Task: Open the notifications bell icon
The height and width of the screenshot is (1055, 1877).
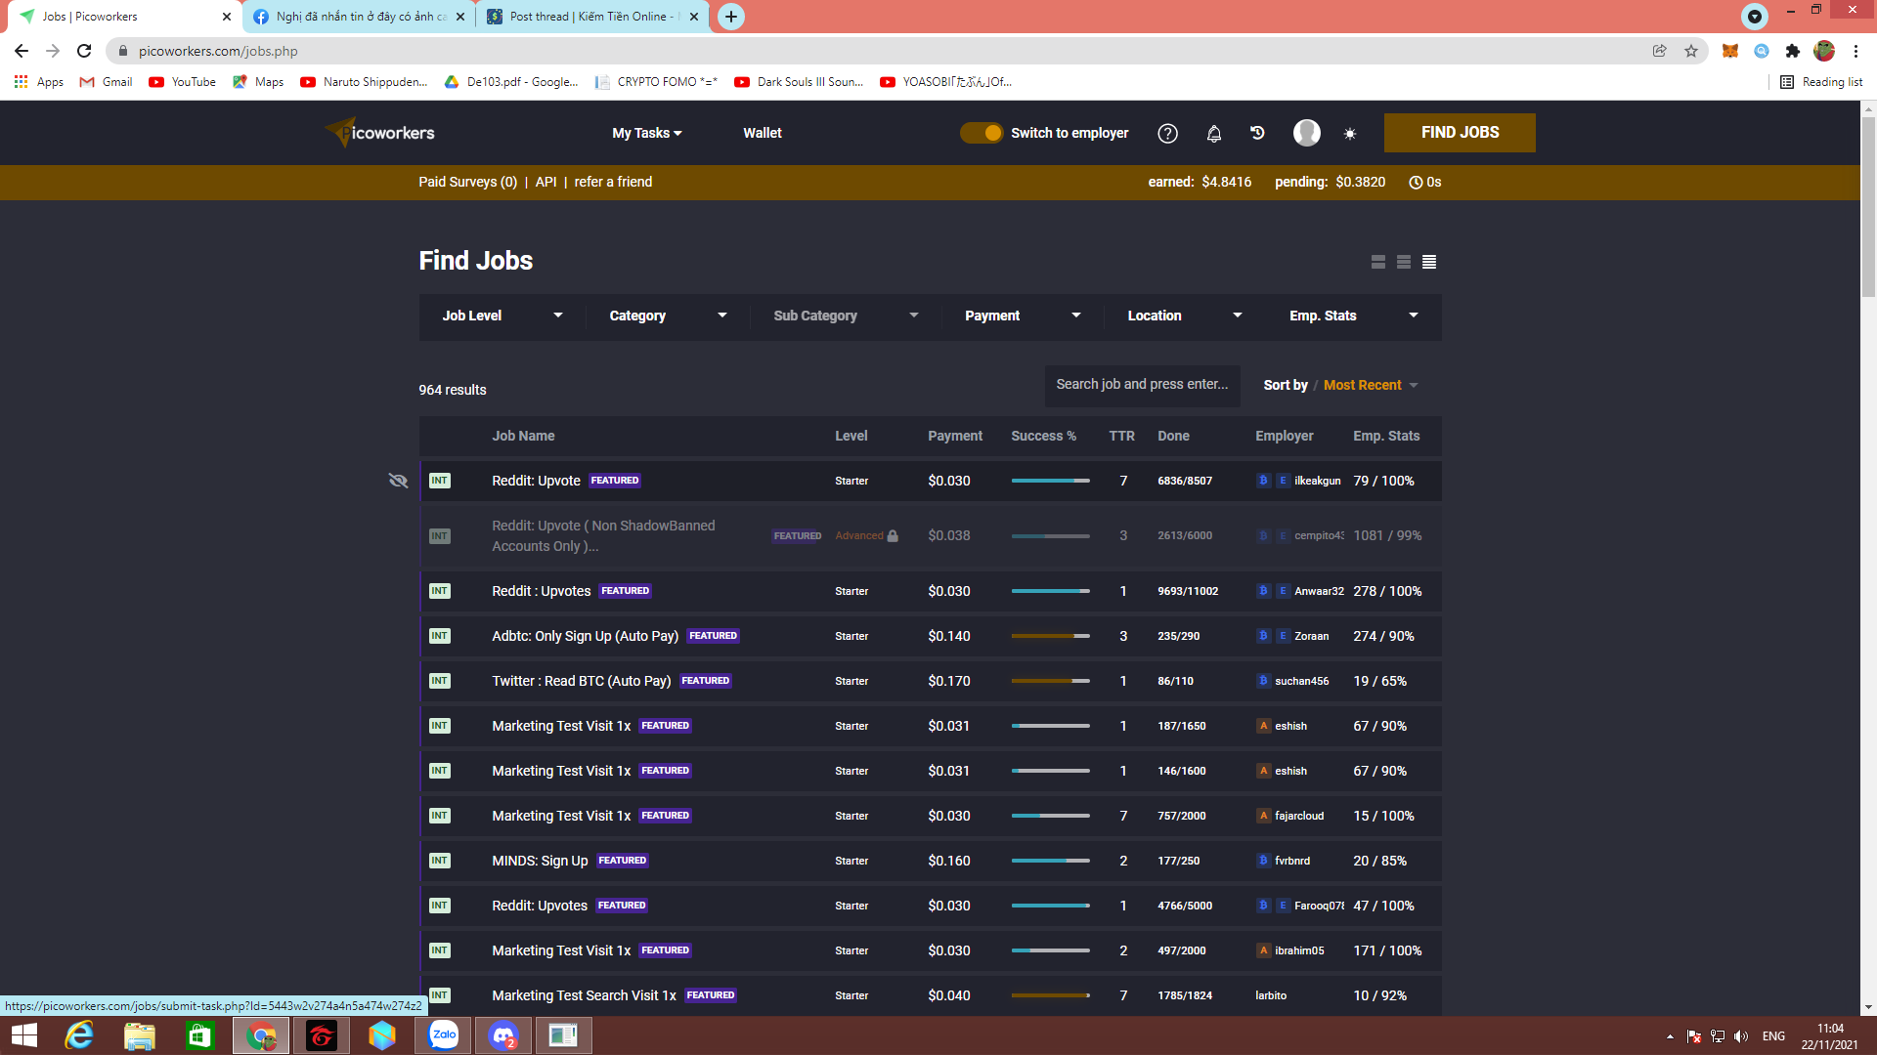Action: click(1213, 134)
